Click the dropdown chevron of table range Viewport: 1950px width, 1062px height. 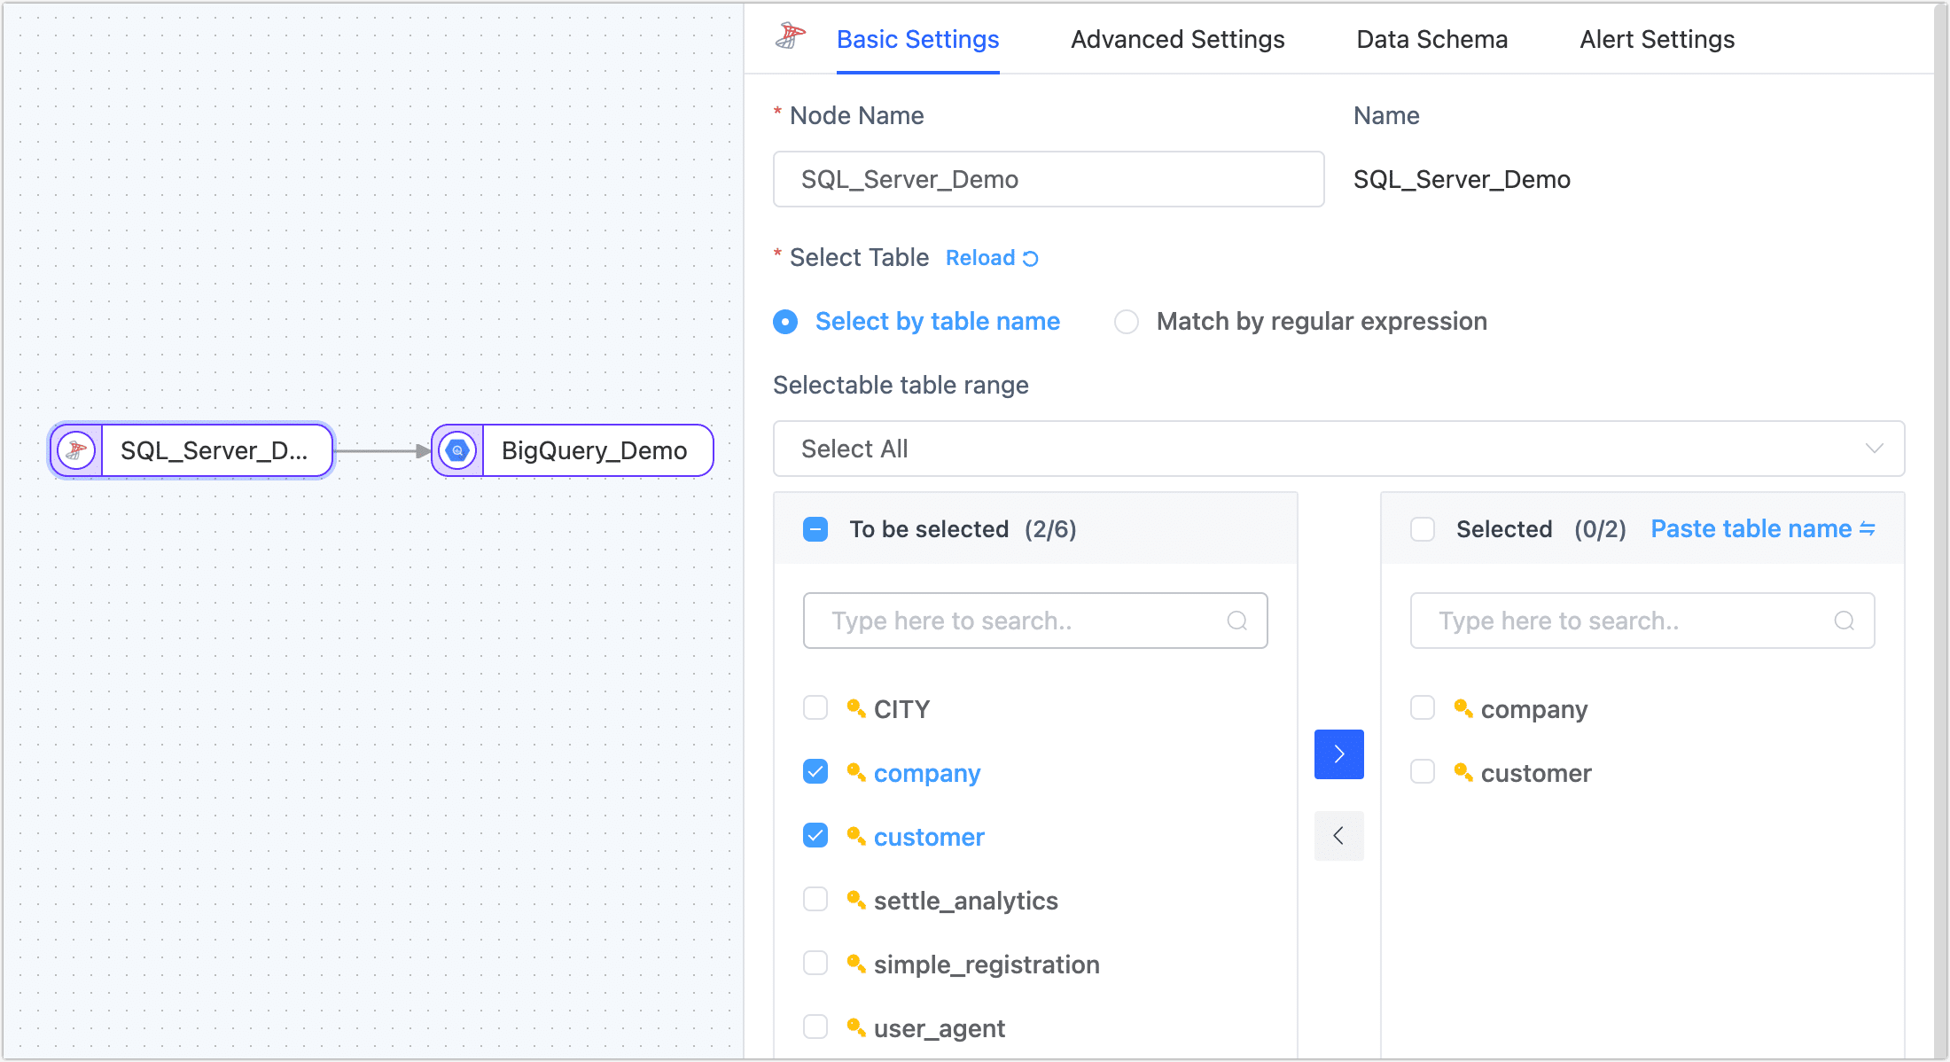(1874, 449)
